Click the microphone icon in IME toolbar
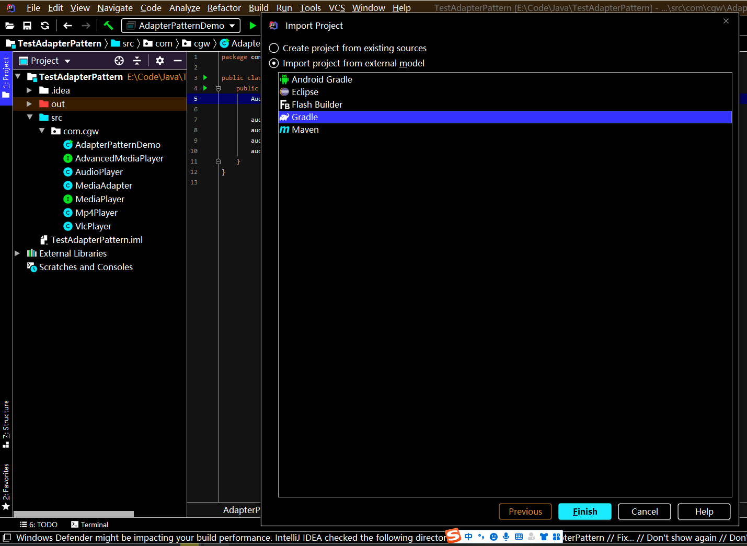This screenshot has height=546, width=747. click(x=506, y=537)
